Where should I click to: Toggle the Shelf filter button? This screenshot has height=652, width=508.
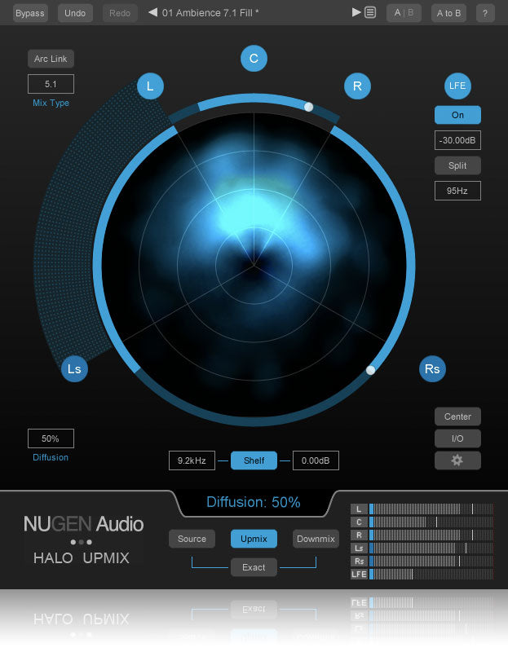pyautogui.click(x=254, y=460)
